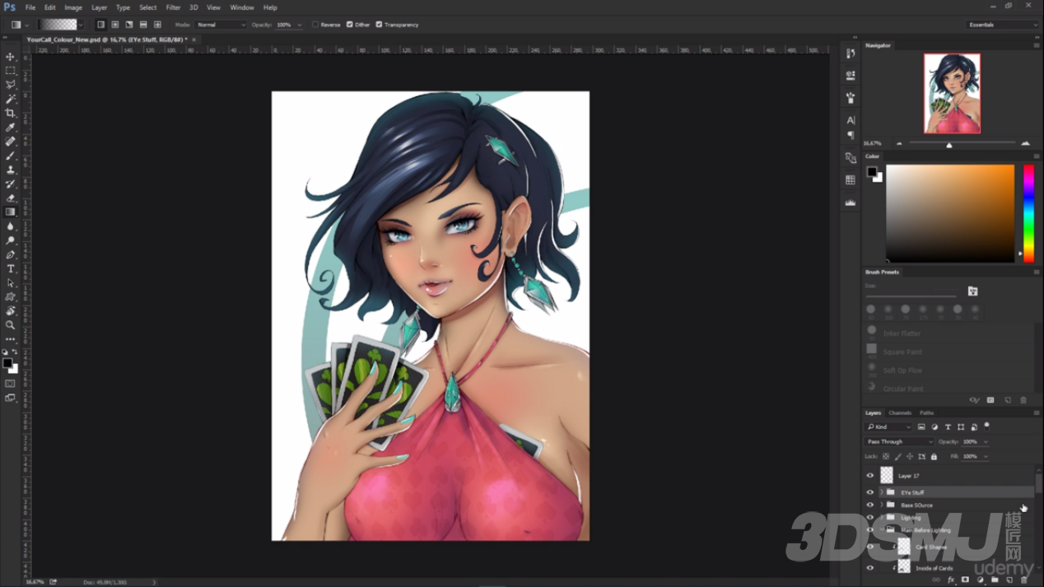Select the Horizontal Type tool
The width and height of the screenshot is (1044, 587).
11,269
